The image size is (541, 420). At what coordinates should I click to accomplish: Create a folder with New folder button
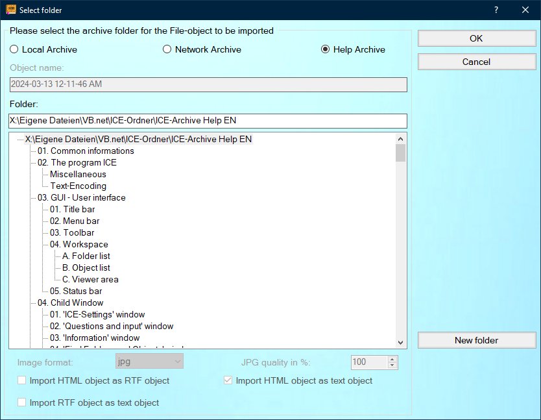(476, 340)
